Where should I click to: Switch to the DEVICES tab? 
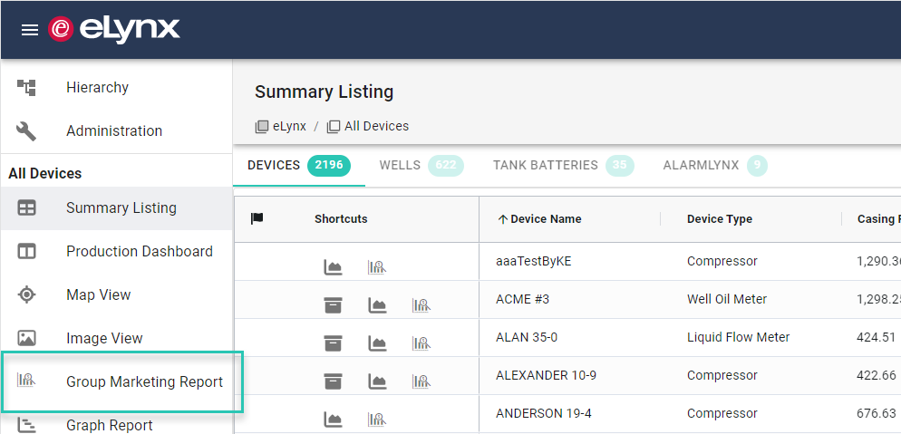tap(299, 166)
